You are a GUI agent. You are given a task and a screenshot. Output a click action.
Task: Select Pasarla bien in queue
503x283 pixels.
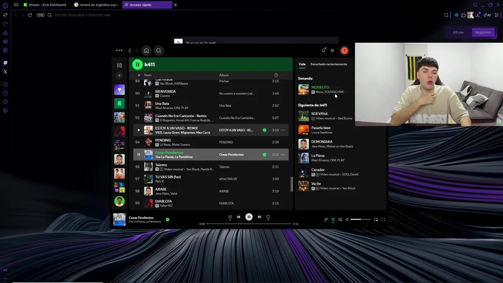(x=321, y=128)
